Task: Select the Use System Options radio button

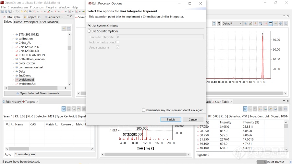Action: coord(90,26)
